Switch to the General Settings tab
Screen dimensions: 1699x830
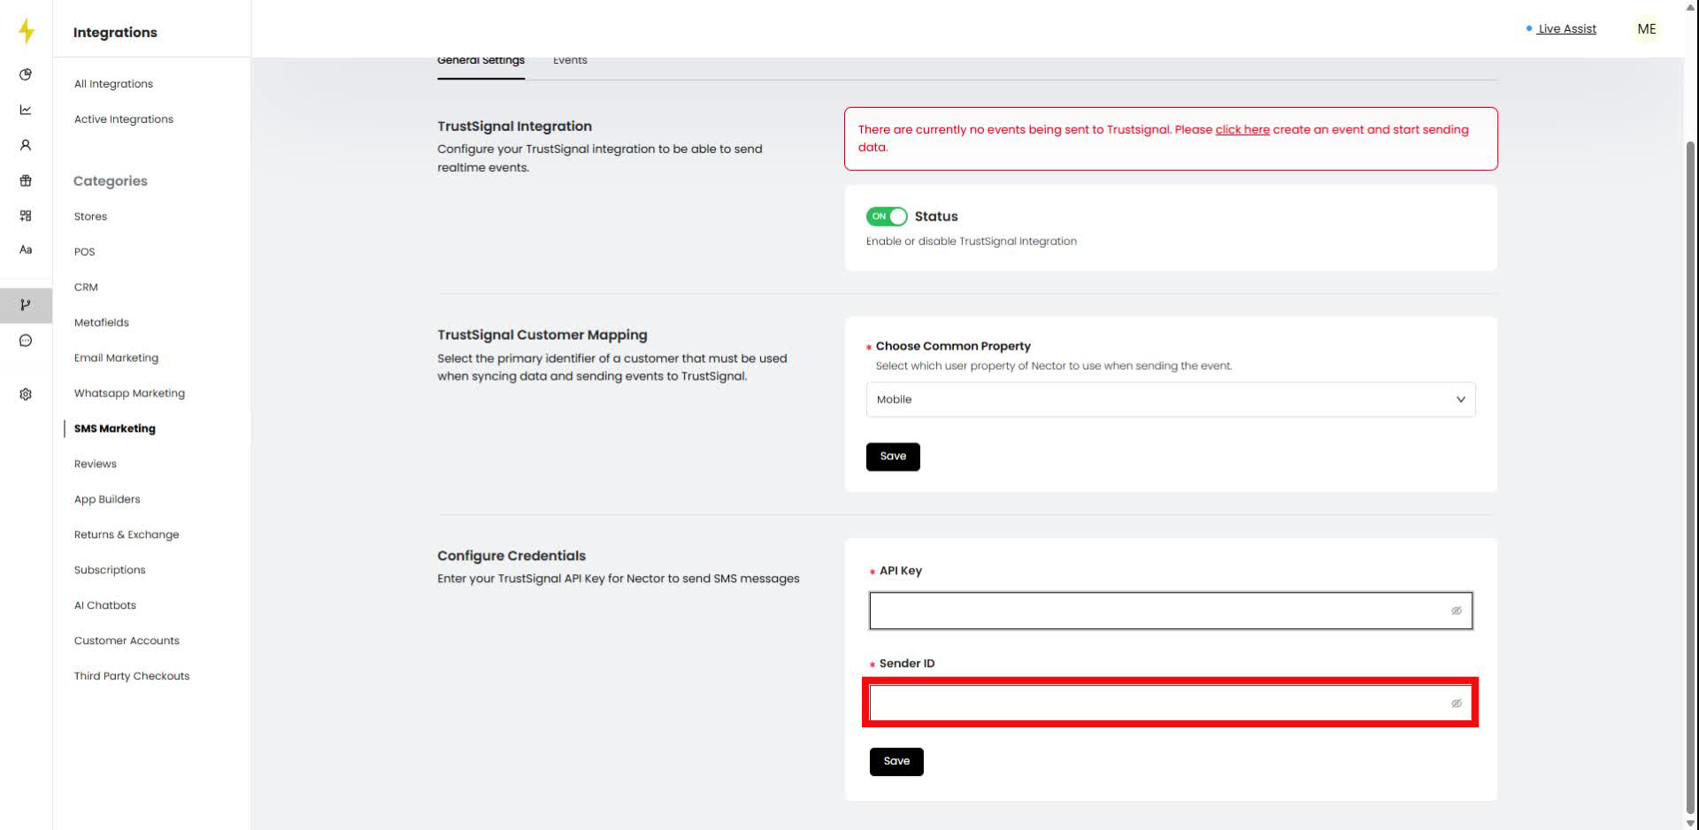(480, 60)
